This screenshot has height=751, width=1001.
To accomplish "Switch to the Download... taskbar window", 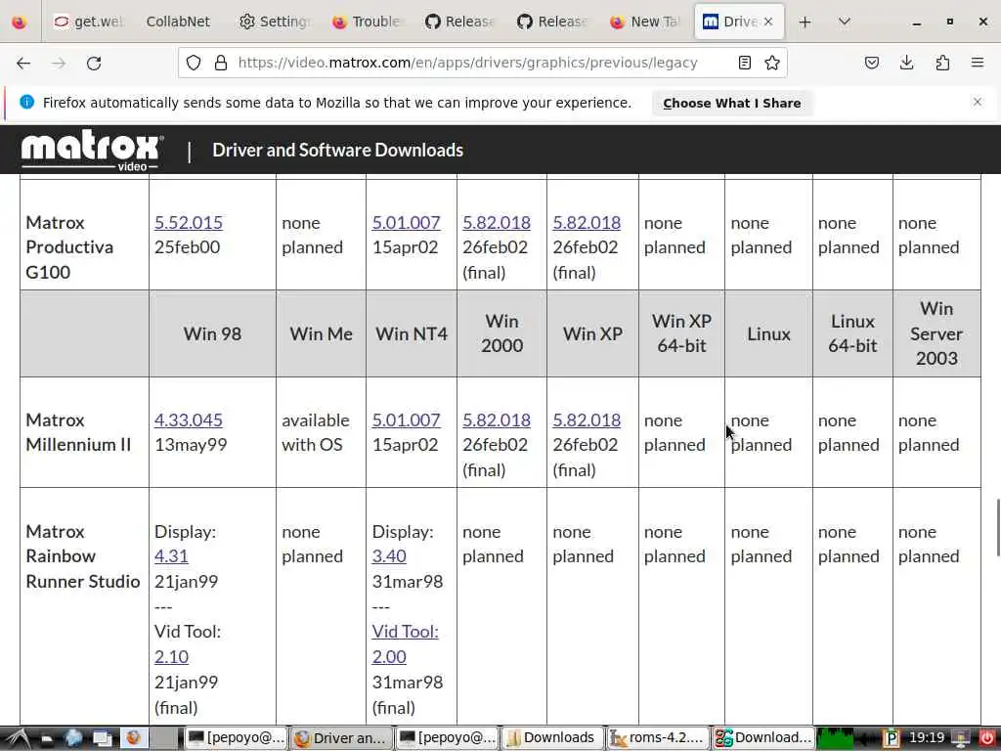I will pos(762,738).
